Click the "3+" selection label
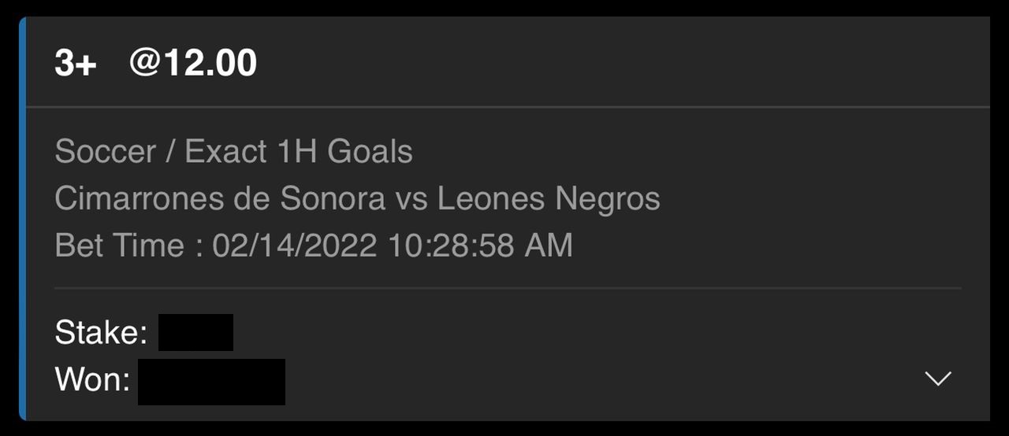This screenshot has width=1009, height=436. click(x=75, y=63)
